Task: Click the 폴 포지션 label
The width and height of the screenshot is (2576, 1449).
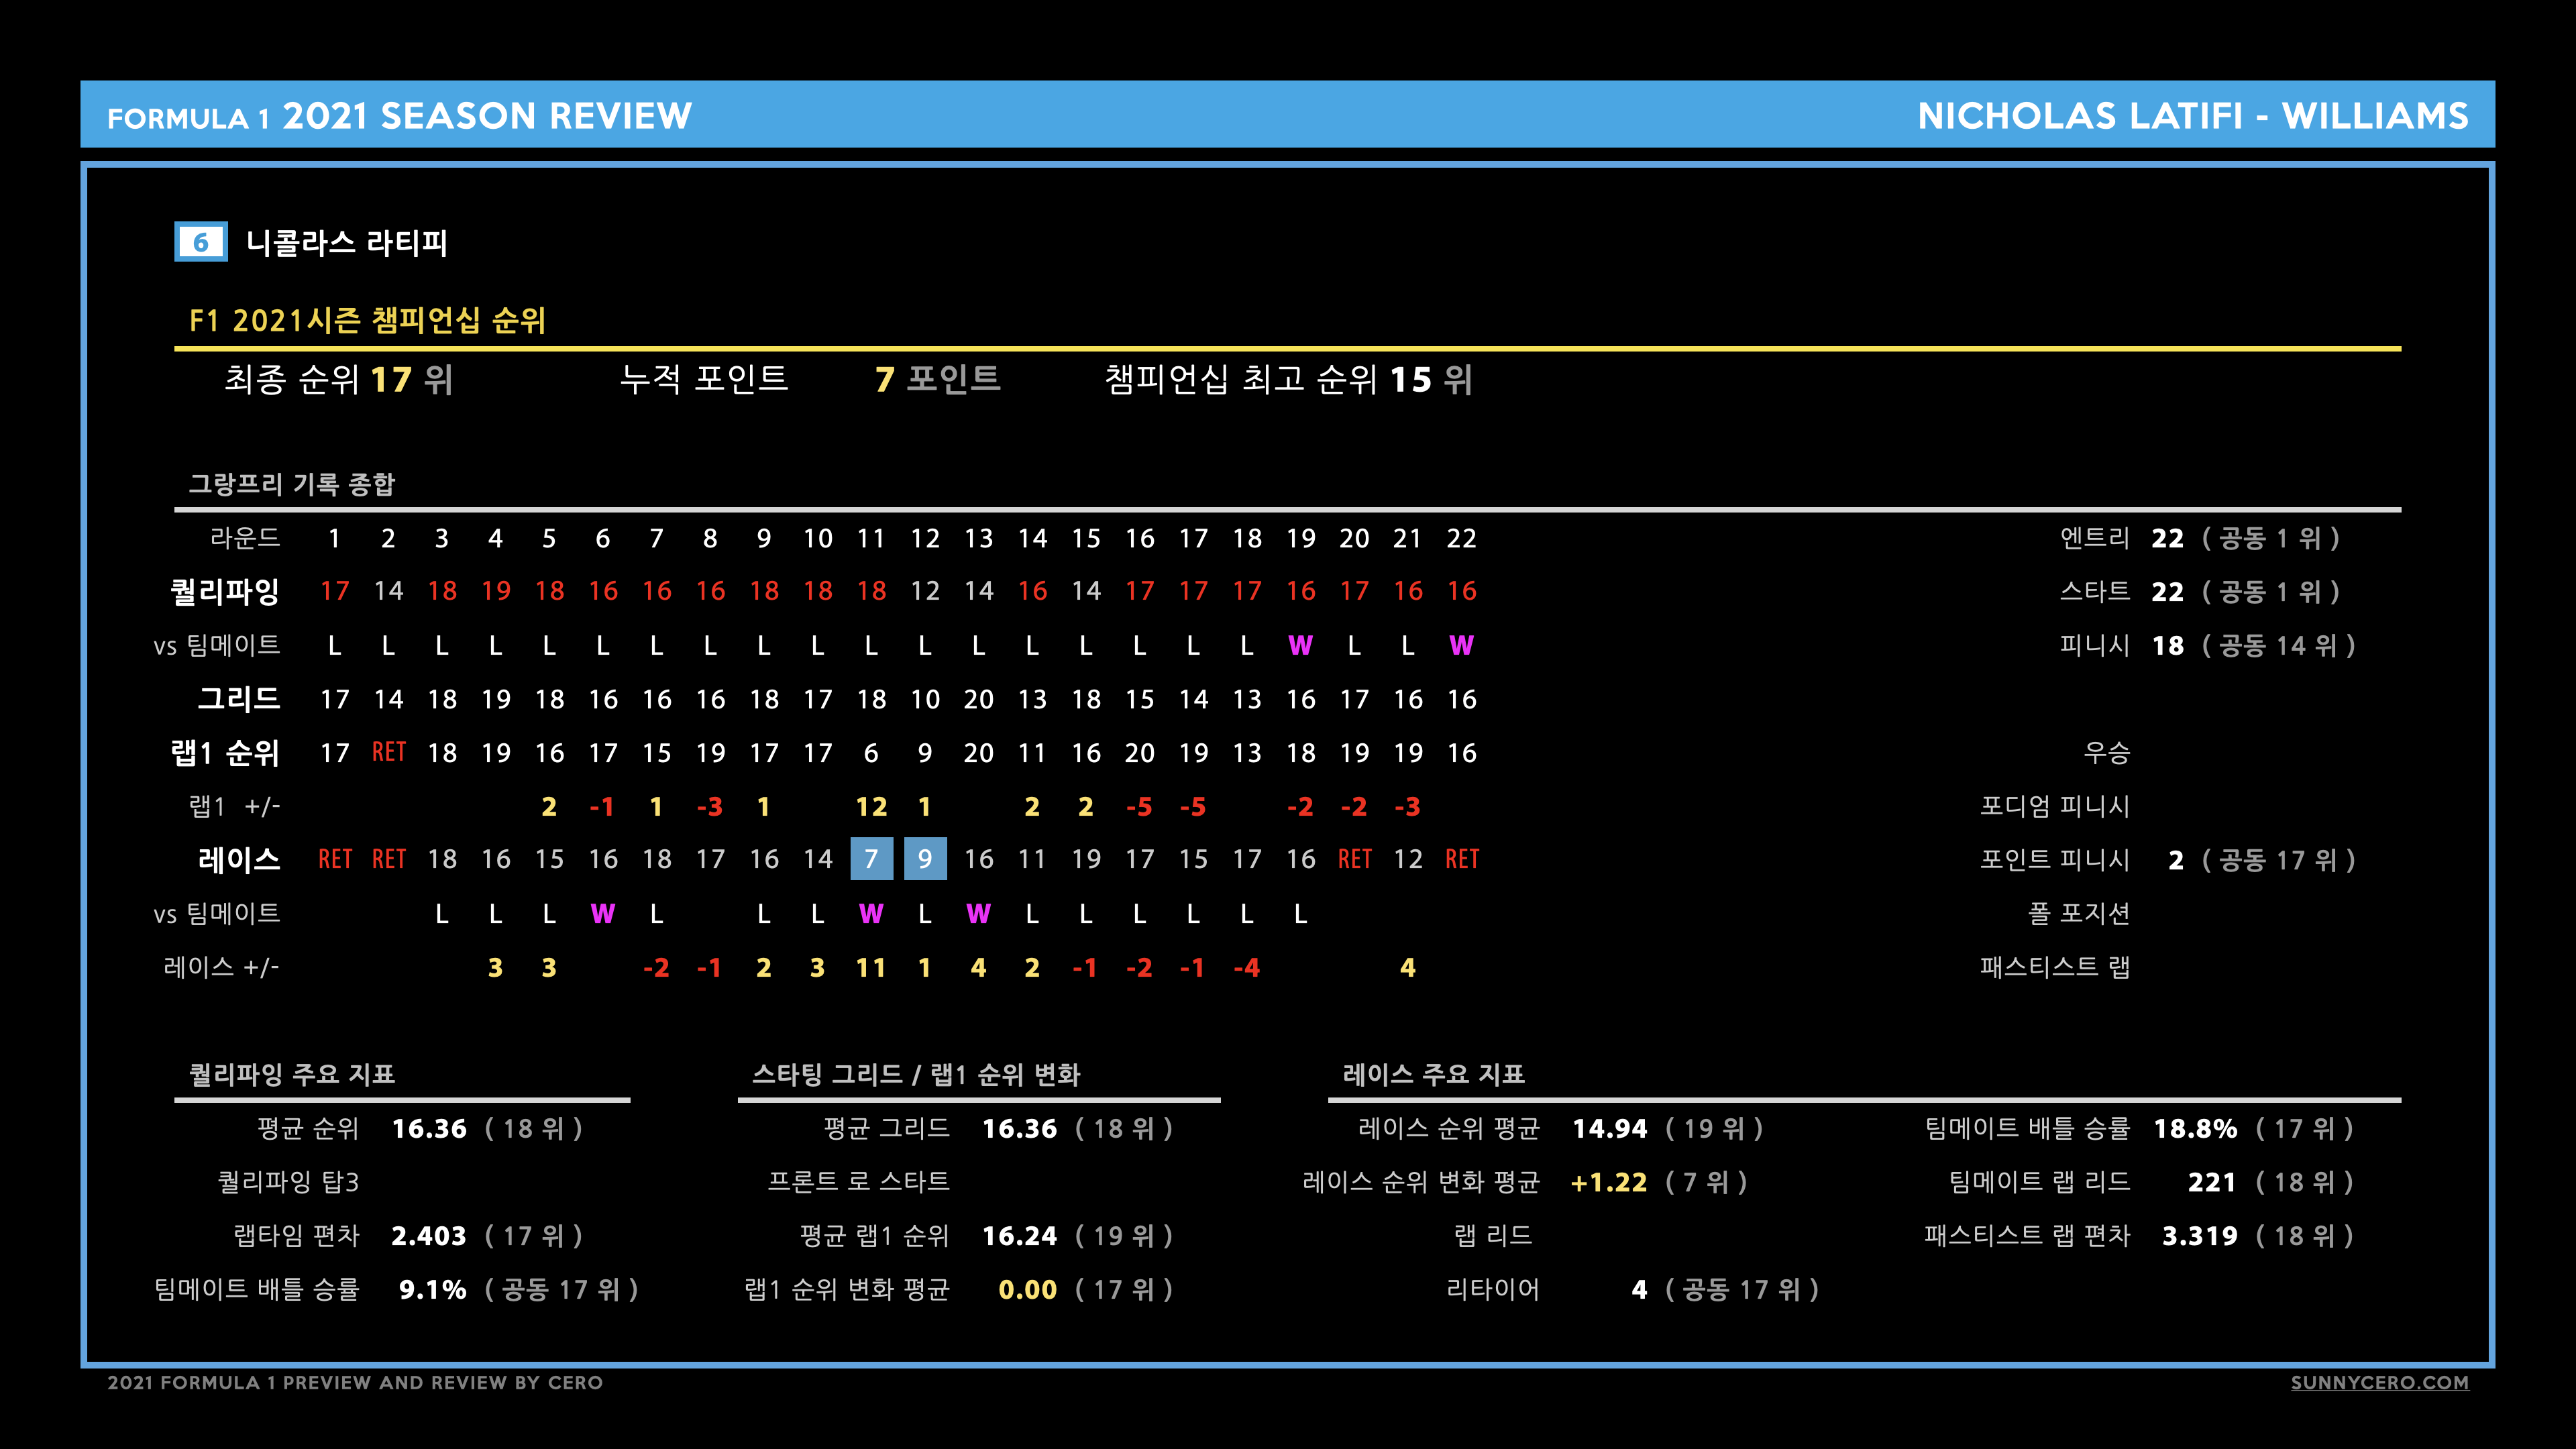Action: (2078, 913)
